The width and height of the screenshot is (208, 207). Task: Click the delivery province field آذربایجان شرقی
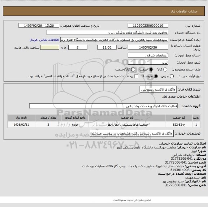148,55
